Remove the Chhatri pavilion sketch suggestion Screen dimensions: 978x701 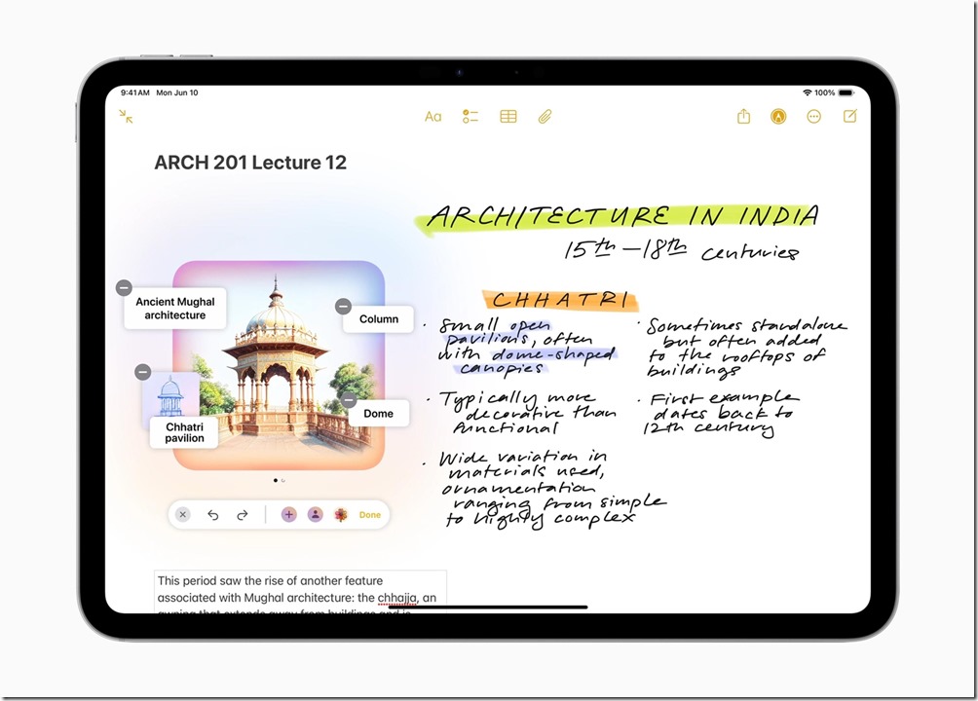(143, 372)
